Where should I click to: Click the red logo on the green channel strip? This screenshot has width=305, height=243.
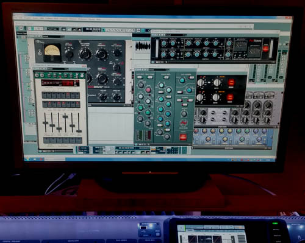(184, 123)
